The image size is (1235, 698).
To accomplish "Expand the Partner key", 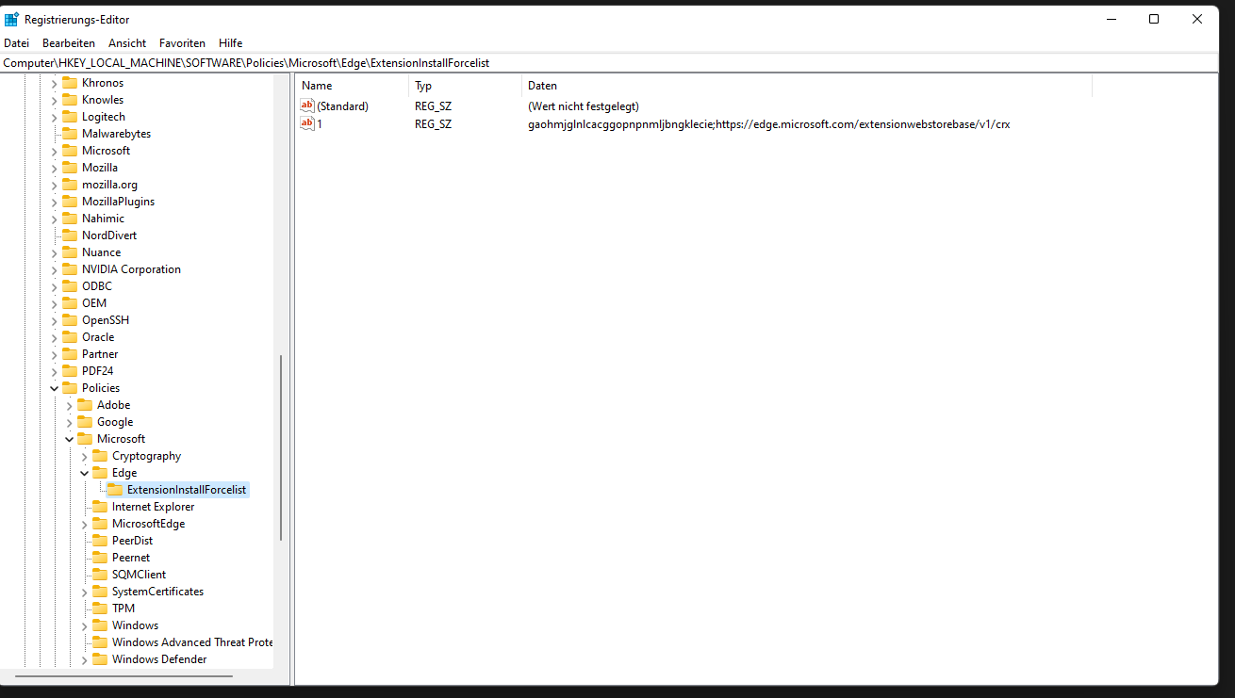I will 54,354.
